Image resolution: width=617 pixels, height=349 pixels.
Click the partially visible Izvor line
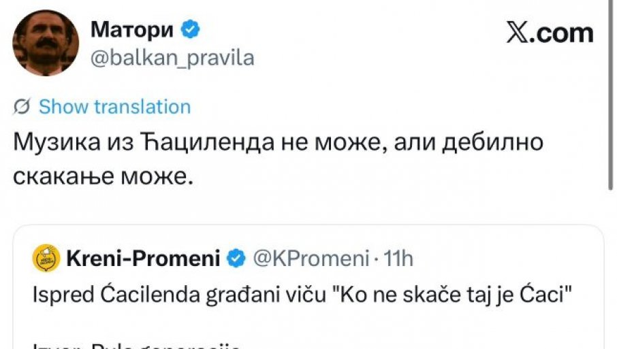[136, 344]
